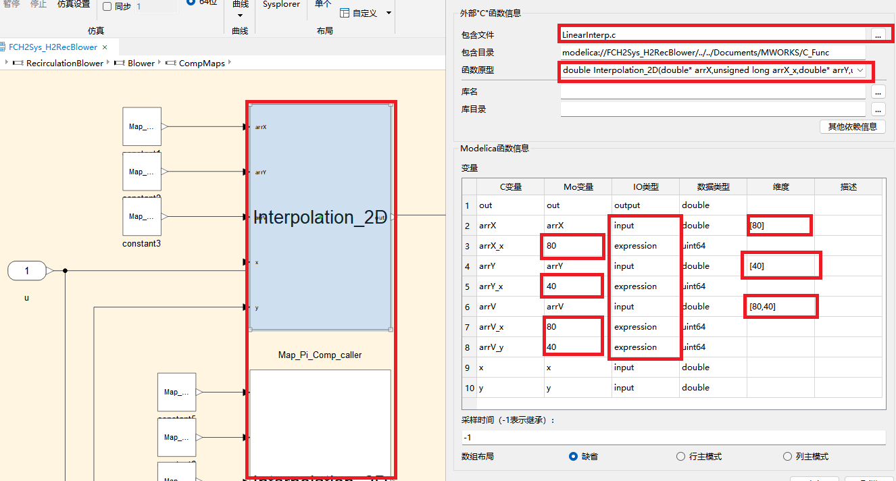This screenshot has width=896, height=481.
Task: Expand the arrow before RecirculationBlower breadcrumb
Action: 7,63
